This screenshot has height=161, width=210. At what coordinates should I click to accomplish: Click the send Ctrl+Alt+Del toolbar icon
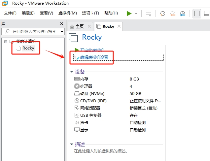coord(149,14)
